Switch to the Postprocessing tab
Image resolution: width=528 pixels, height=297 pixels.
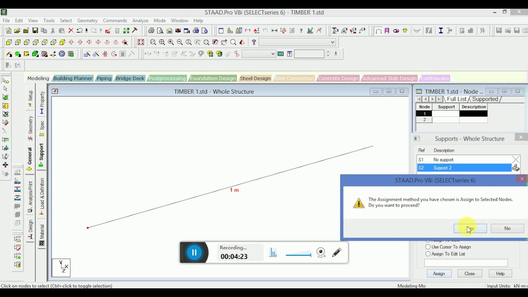coord(167,78)
